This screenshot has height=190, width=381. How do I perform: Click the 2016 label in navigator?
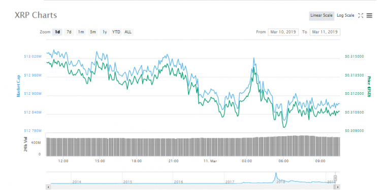click(178, 181)
